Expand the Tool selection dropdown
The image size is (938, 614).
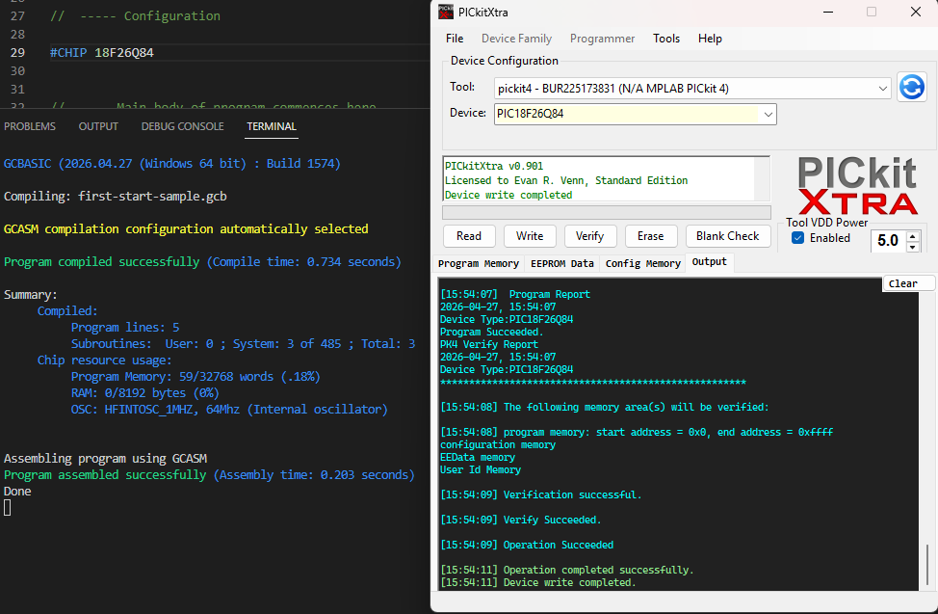(x=883, y=89)
